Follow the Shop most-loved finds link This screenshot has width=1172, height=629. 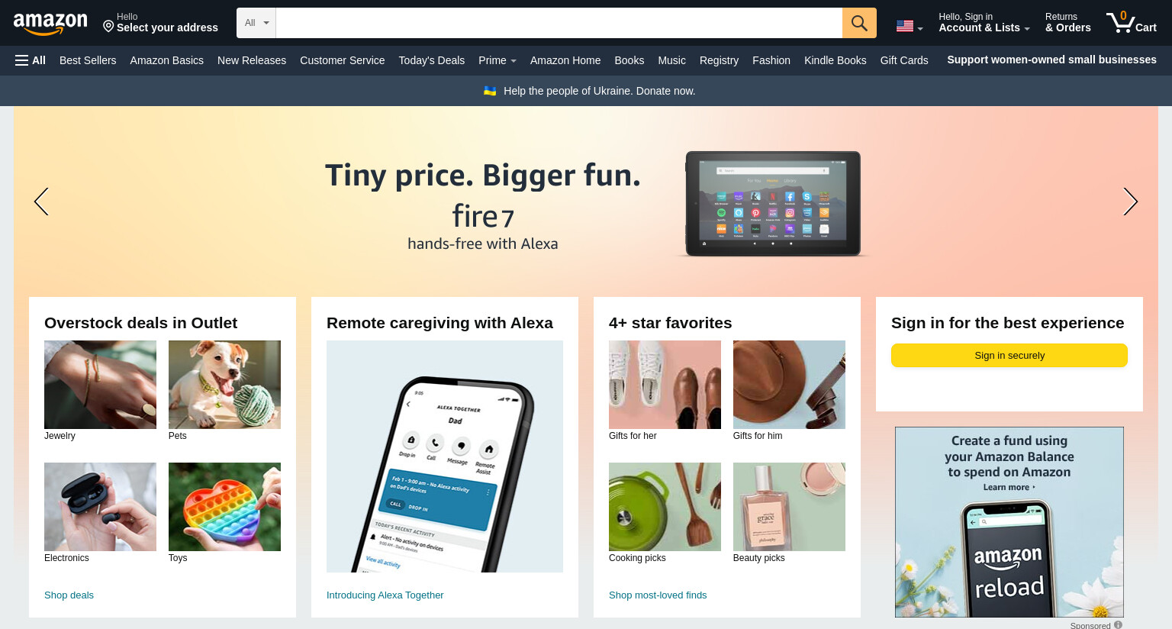coord(658,595)
